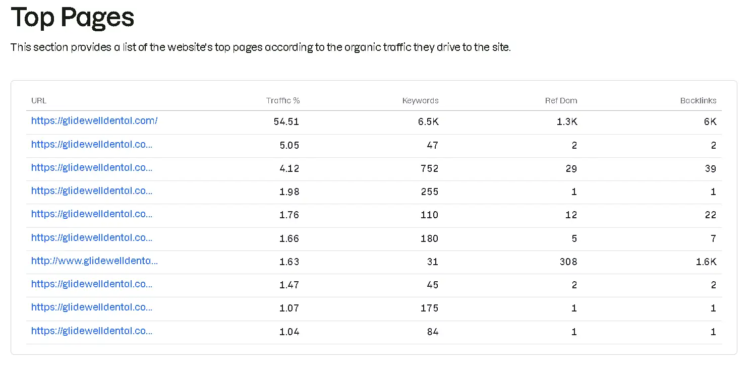The image size is (755, 375).
Task: Select the 6.5K keywords value
Action: click(x=431, y=121)
